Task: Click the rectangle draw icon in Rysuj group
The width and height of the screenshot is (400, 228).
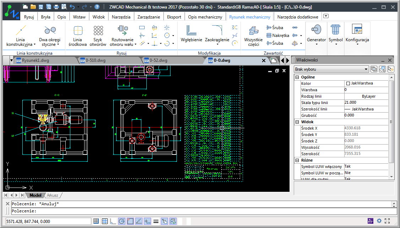Action: tap(142, 28)
